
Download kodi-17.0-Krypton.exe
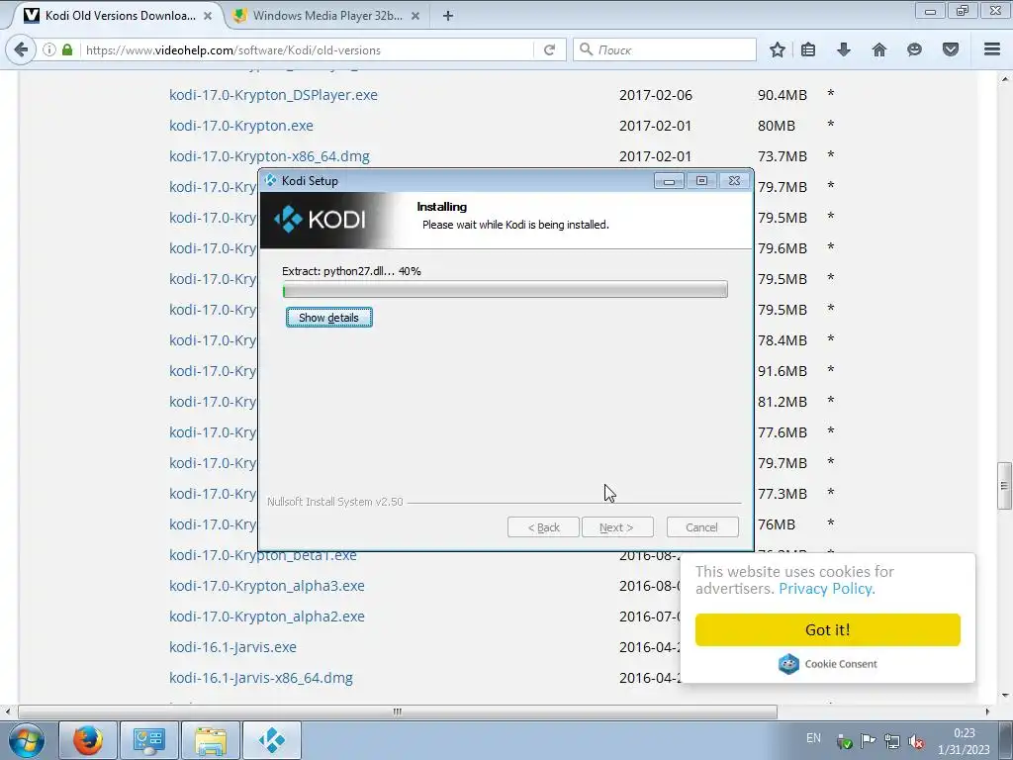click(x=241, y=126)
